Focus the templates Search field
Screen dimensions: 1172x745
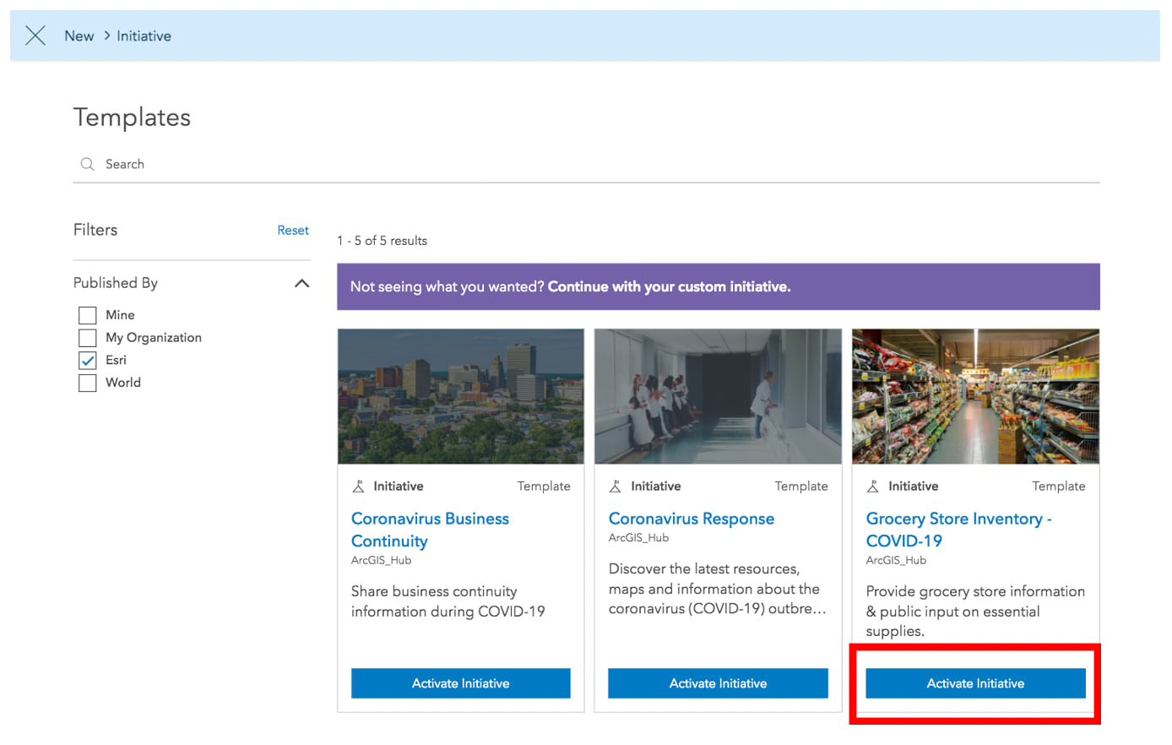pyautogui.click(x=591, y=164)
